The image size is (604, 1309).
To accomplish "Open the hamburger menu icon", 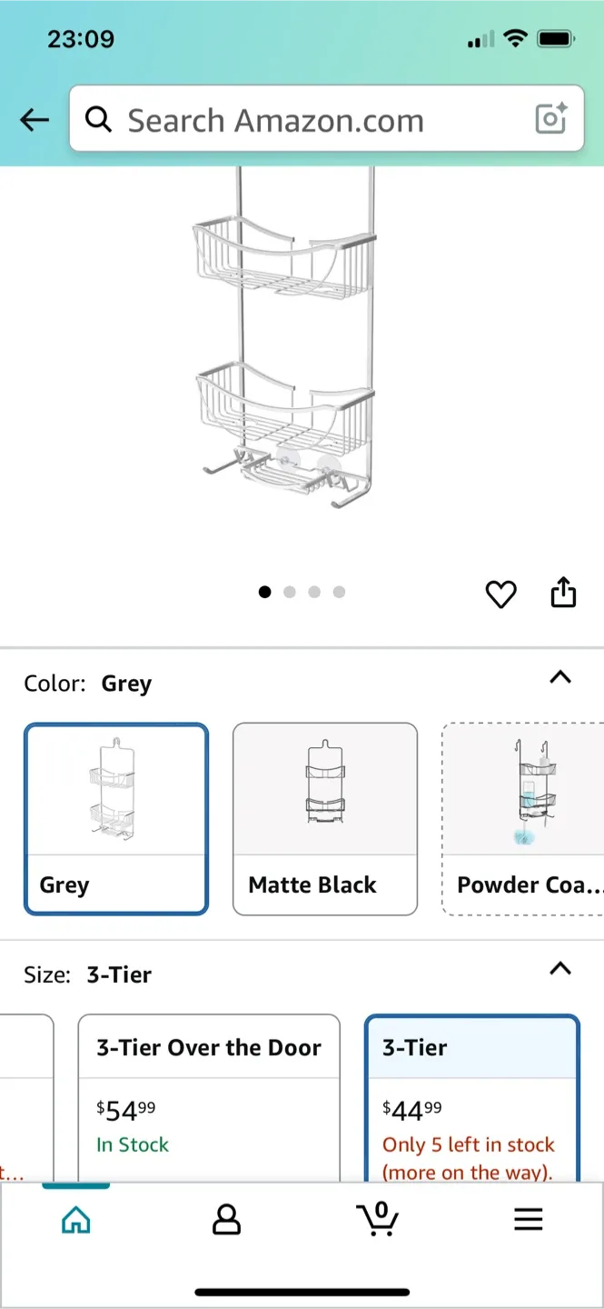I will (528, 1219).
